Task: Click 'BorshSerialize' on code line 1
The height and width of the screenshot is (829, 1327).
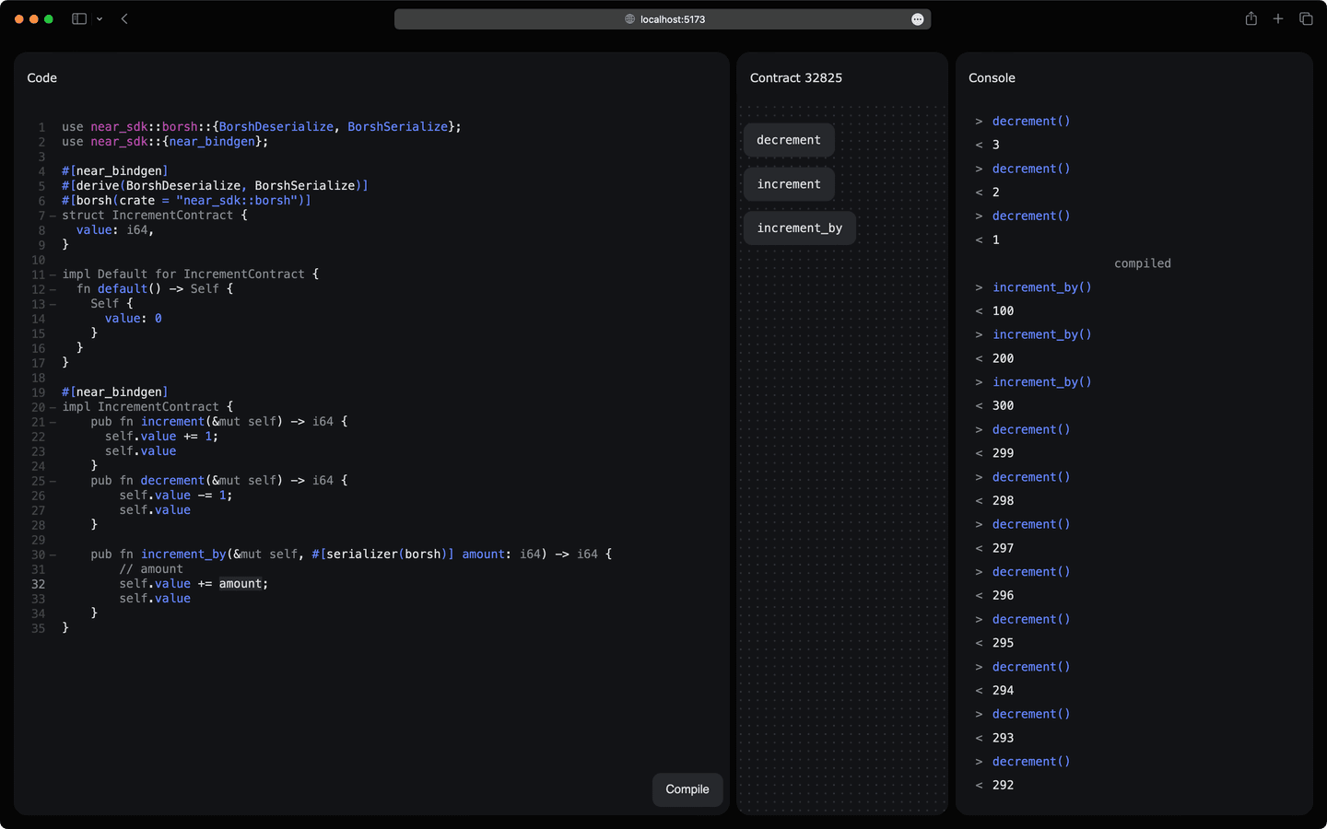Action: coord(398,127)
